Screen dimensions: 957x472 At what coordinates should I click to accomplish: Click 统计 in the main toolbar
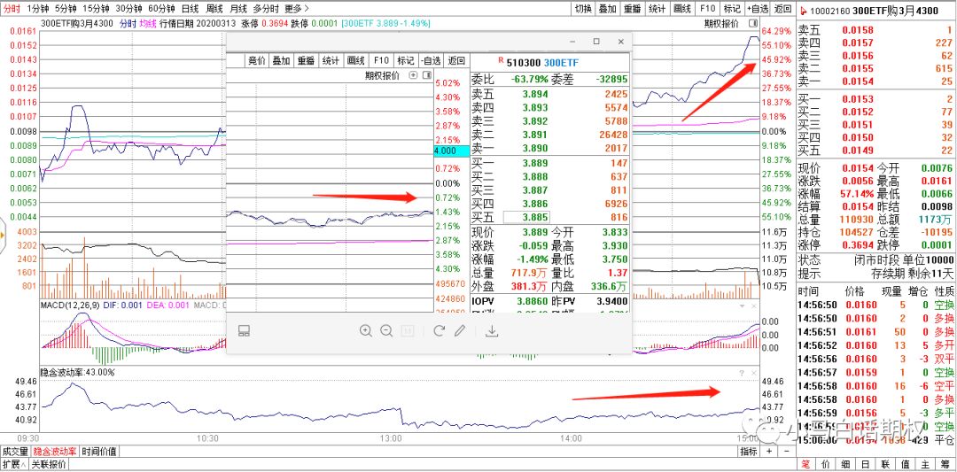pyautogui.click(x=657, y=9)
